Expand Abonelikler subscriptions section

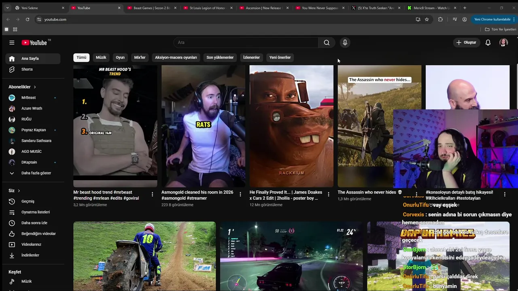(22, 87)
